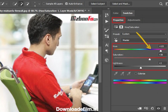The image size is (168, 112).
Task: Select the Subtract from Sample eyedropper
Action: pos(129,74)
